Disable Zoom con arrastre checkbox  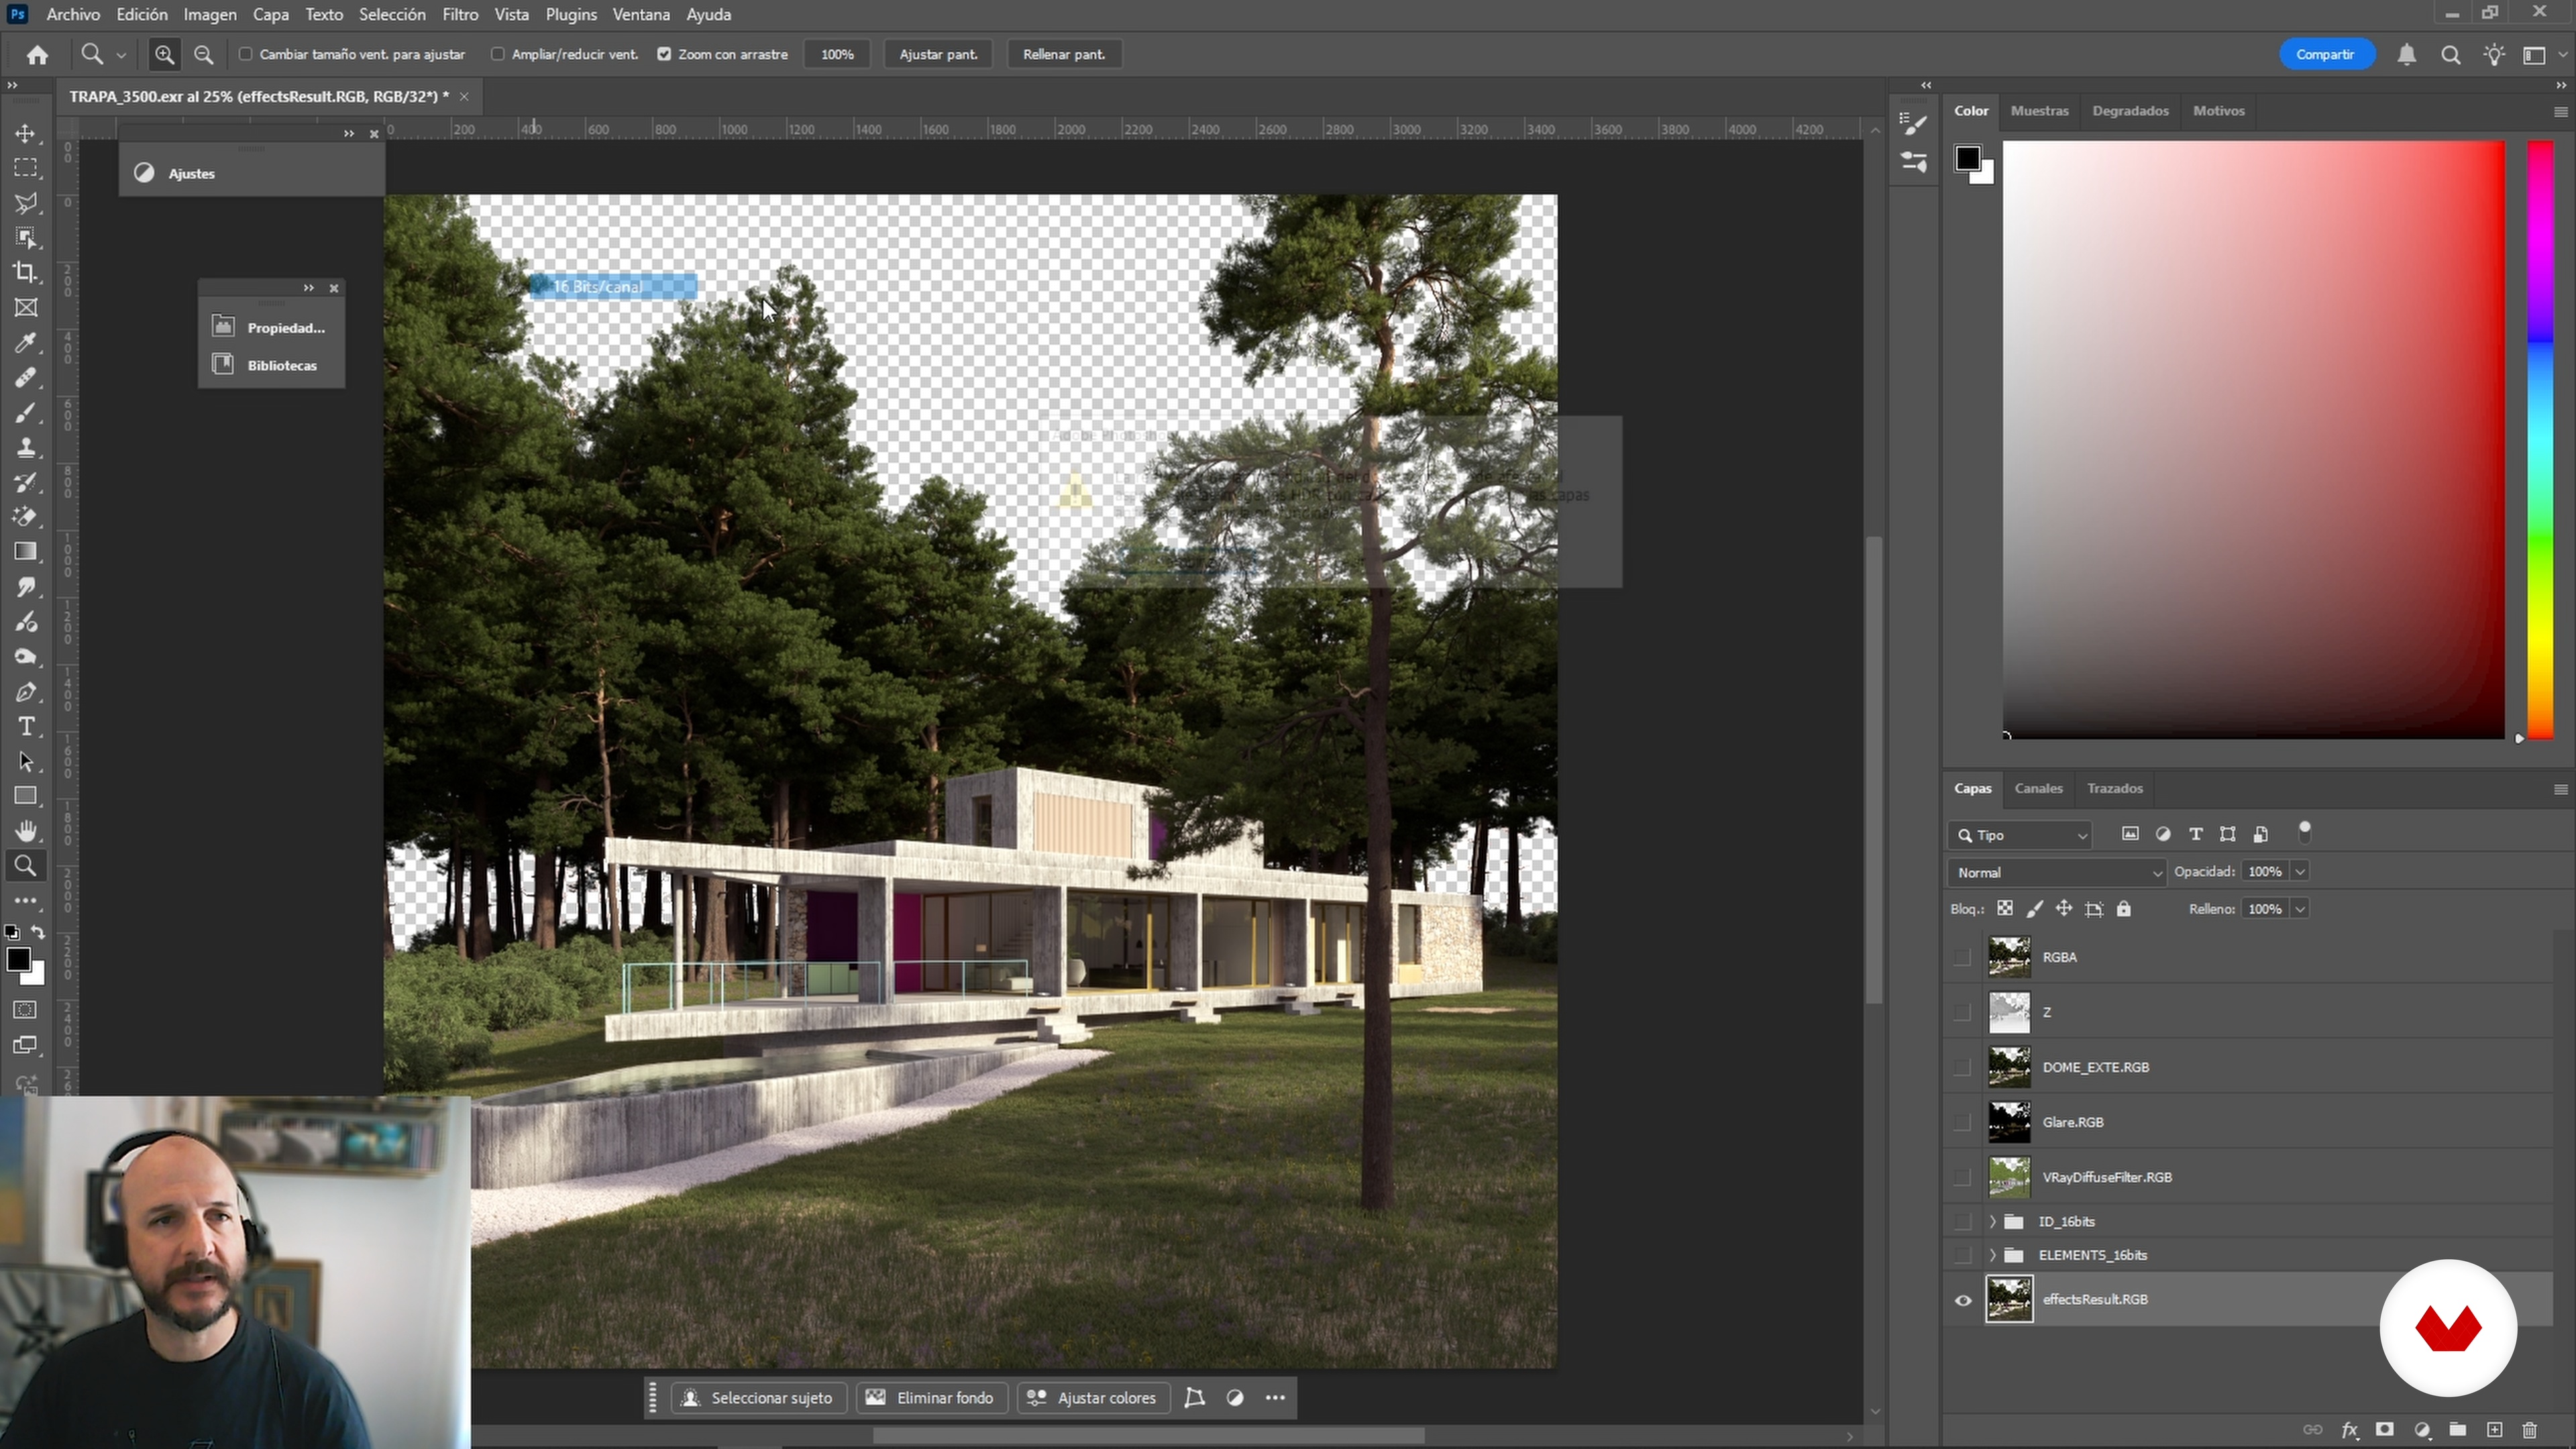664,55
